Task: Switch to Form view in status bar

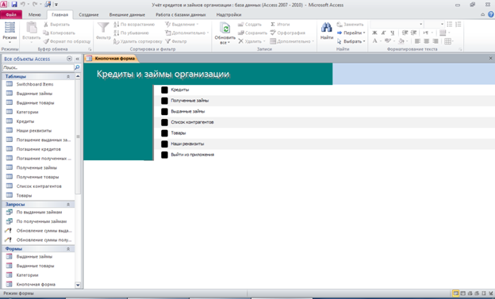Action: pos(455,293)
